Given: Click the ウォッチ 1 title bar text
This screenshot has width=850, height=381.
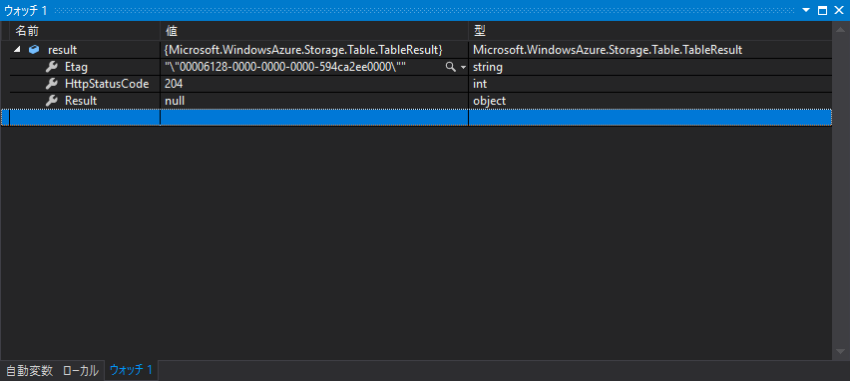Looking at the screenshot, I should 26,10.
